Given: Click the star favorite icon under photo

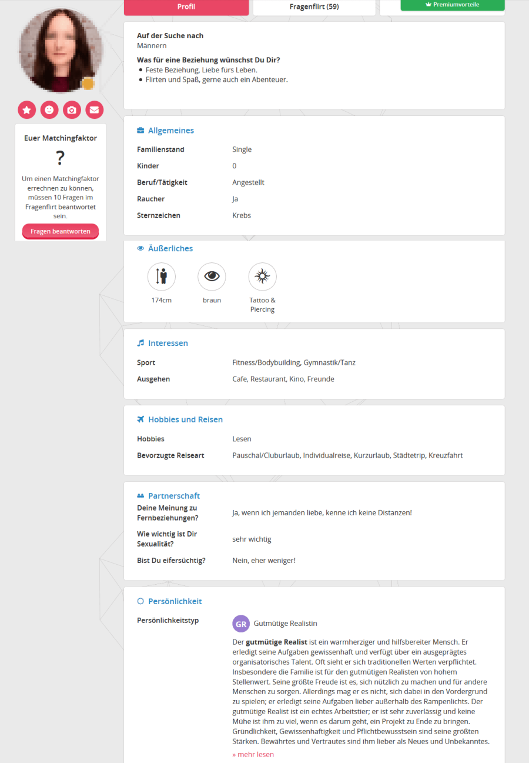Looking at the screenshot, I should click(x=26, y=110).
